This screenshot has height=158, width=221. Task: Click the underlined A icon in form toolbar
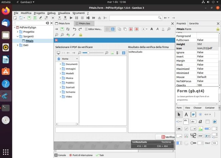coord(163,29)
